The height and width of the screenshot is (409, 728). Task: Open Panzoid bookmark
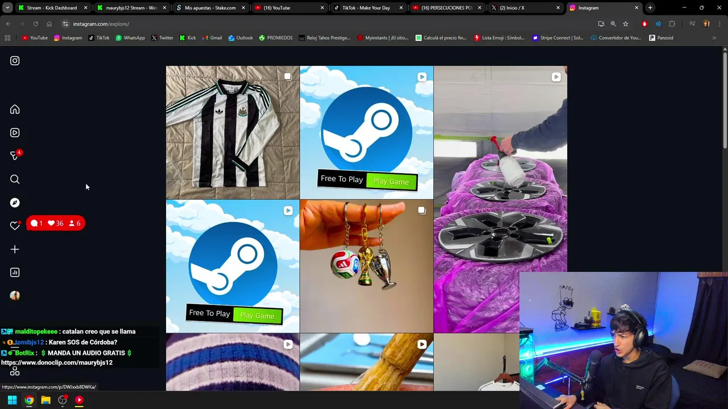pyautogui.click(x=661, y=38)
